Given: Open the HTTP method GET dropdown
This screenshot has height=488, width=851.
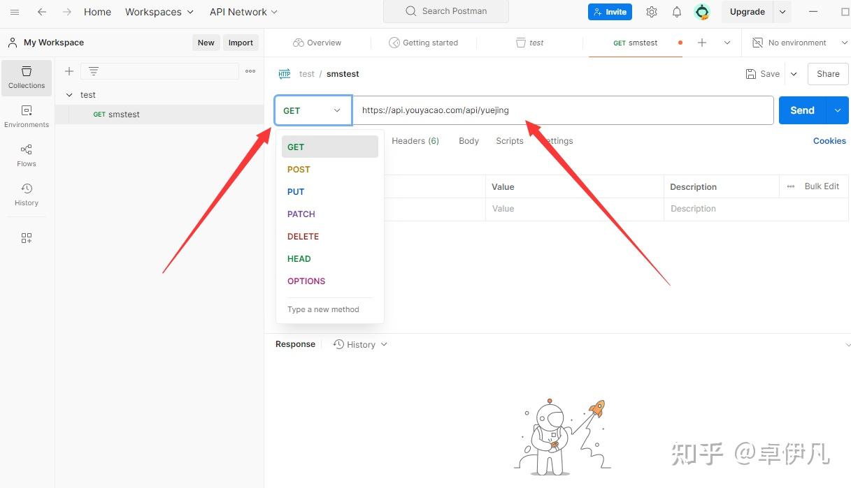Looking at the screenshot, I should coord(313,110).
